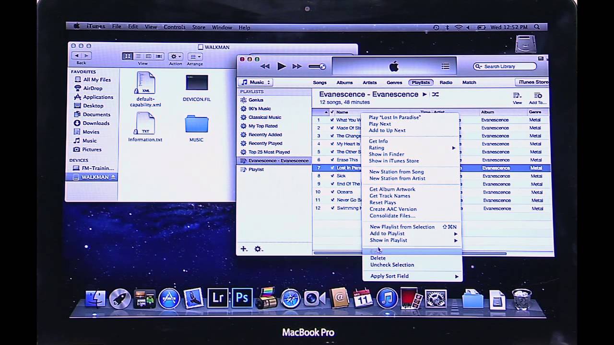This screenshot has width=614, height=345.
Task: Open the iTunes Store button
Action: (532, 82)
